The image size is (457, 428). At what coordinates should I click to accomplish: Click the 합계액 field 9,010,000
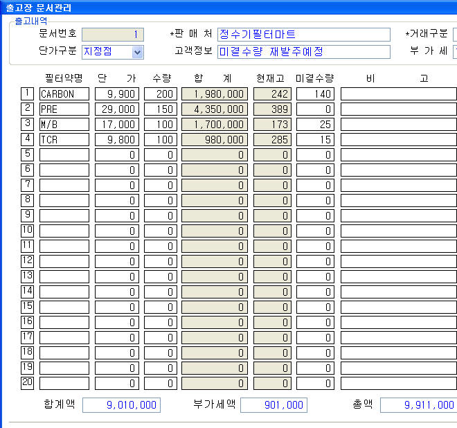coord(122,405)
